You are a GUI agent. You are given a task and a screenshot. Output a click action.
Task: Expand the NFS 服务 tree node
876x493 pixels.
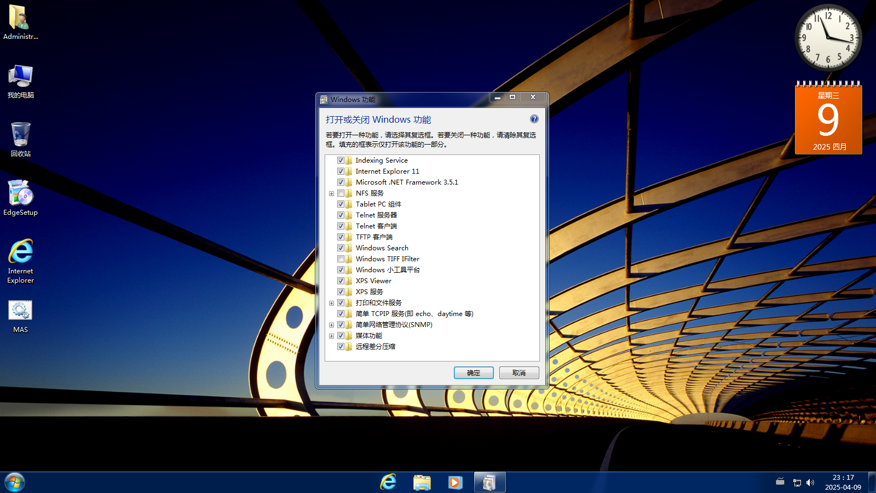click(331, 193)
